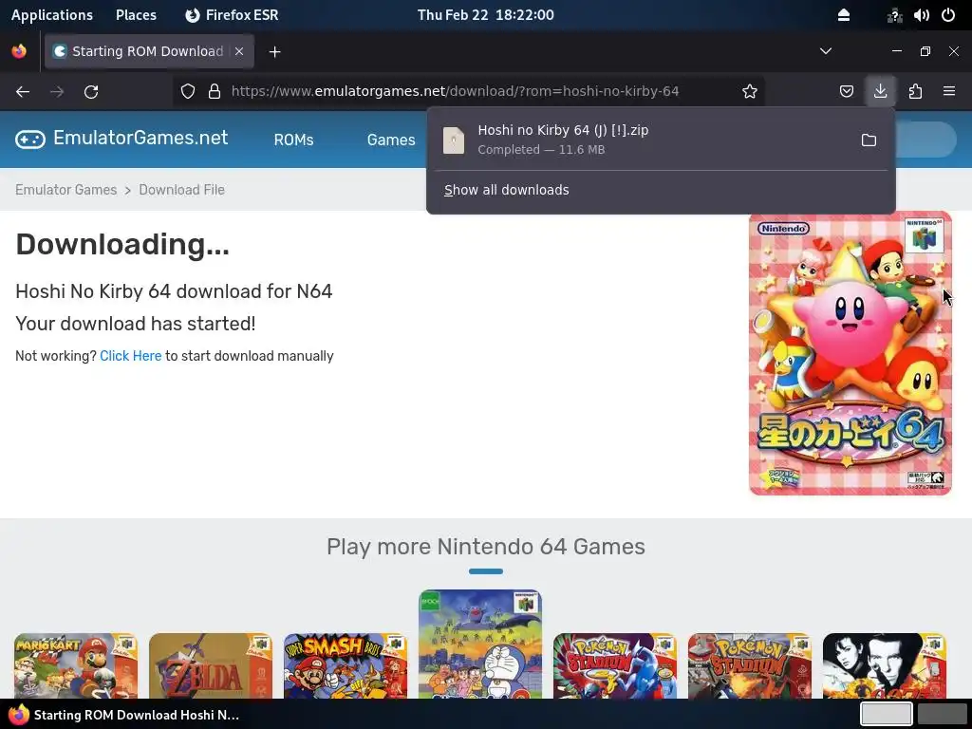Open the blue Pokemon Stadium 2 thumbnail
The width and height of the screenshot is (972, 729).
(614, 665)
